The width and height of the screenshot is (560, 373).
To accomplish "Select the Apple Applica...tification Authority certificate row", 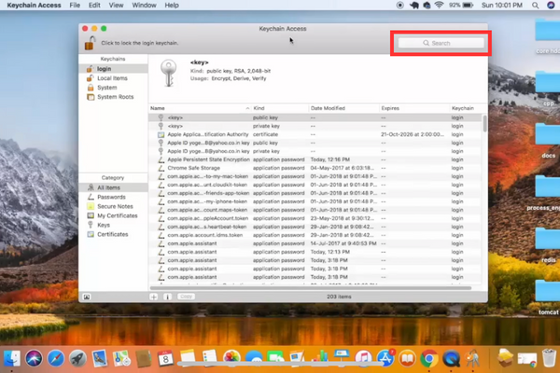I will click(x=315, y=134).
